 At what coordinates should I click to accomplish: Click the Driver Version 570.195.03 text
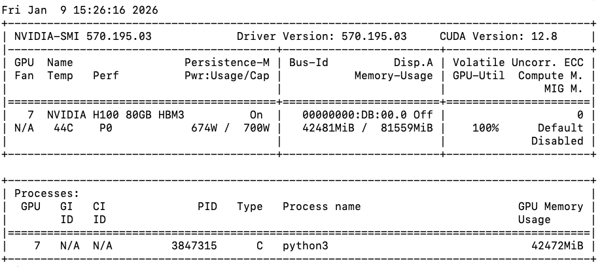click(x=322, y=37)
